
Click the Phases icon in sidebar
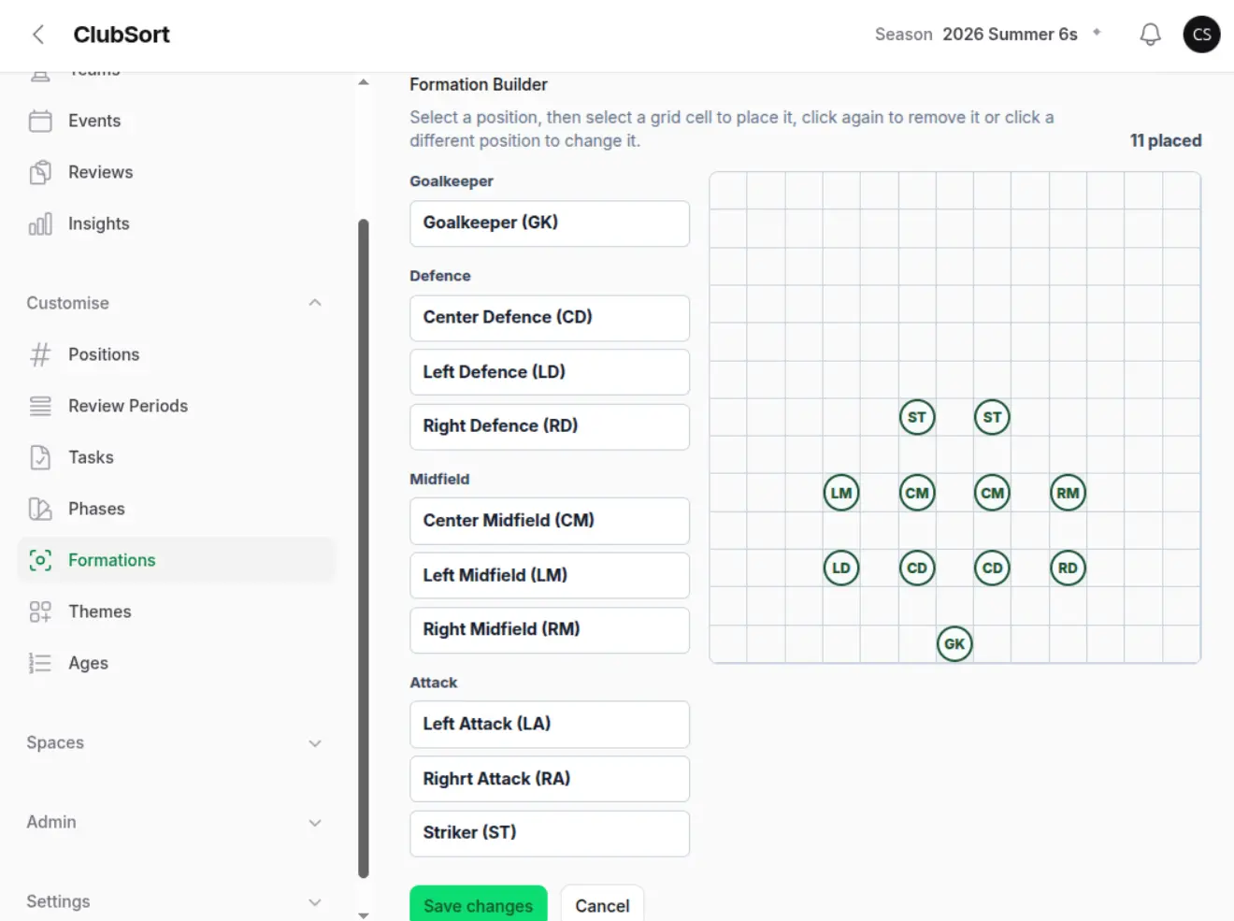coord(40,509)
